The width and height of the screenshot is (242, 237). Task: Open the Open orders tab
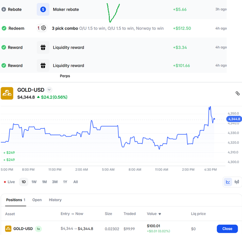pyautogui.click(x=37, y=200)
